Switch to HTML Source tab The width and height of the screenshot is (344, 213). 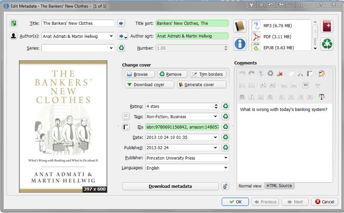coord(279,186)
